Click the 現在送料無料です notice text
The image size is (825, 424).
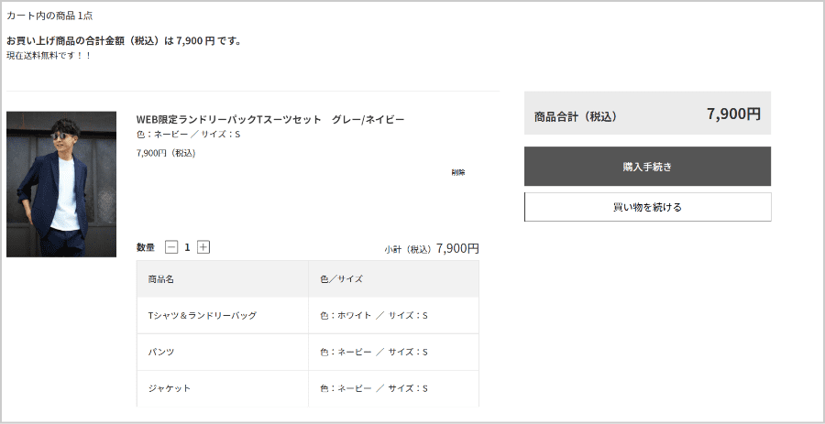[49, 55]
